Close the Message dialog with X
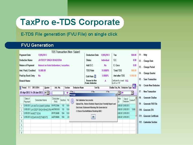This screenshot has width=193, height=145. (116, 95)
